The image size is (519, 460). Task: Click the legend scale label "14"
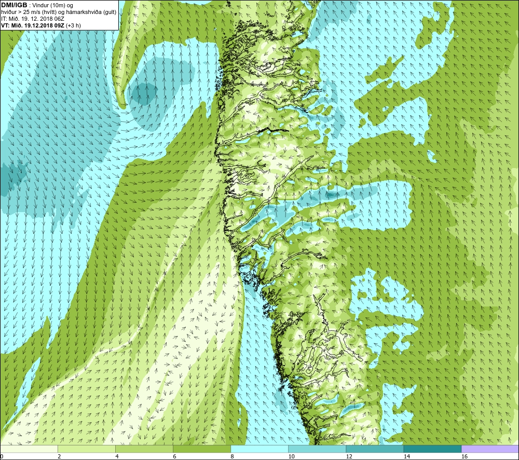tap(406, 457)
